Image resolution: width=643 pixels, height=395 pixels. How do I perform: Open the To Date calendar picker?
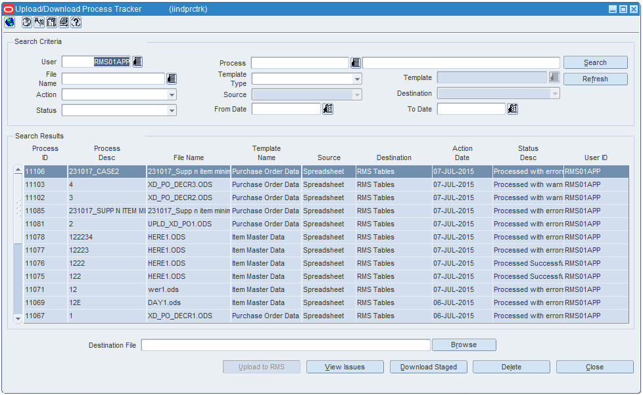pyautogui.click(x=513, y=109)
